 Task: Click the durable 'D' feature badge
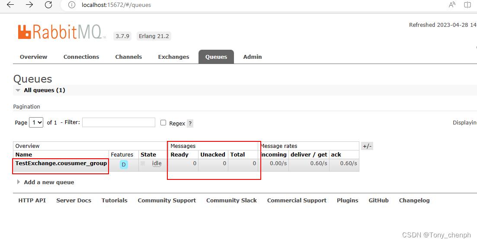click(124, 165)
